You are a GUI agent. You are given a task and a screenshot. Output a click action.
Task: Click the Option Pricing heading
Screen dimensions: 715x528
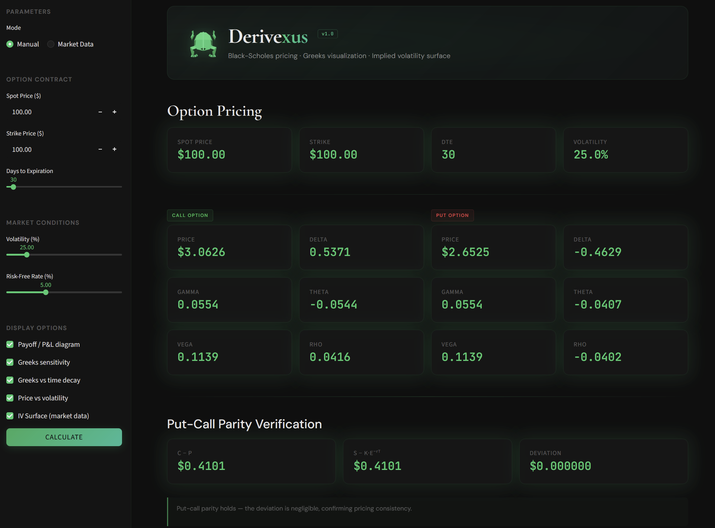click(x=215, y=111)
